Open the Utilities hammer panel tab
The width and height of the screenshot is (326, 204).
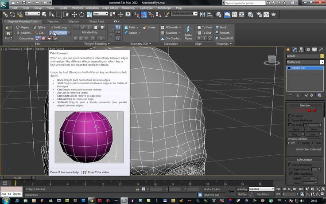coord(321,49)
